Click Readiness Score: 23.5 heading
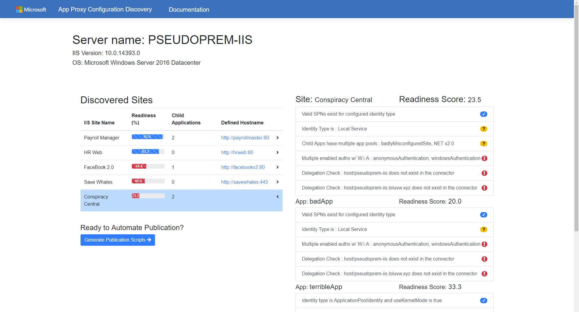This screenshot has height=312, width=579. point(440,99)
